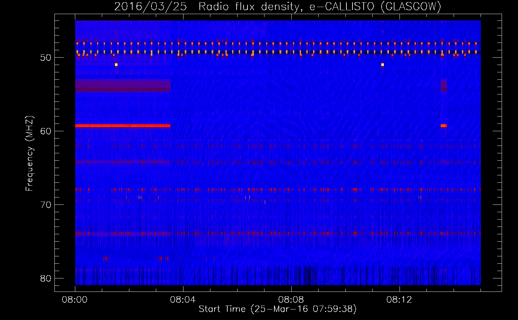Viewport: 518px width, 320px height.
Task: Select the Frequency (MHZ) axis label
Action: tap(29, 154)
